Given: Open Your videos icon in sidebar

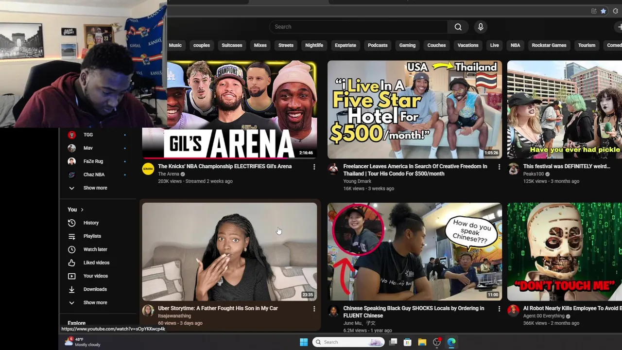Looking at the screenshot, I should tap(72, 276).
